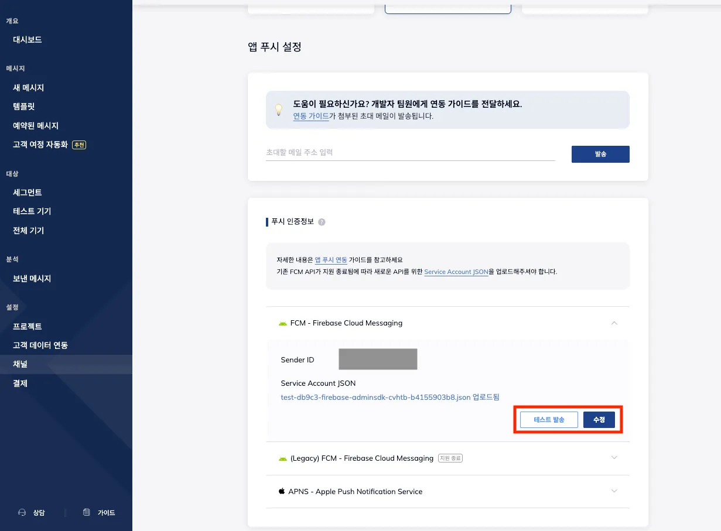The width and height of the screenshot is (721, 531).
Task: Click the Android icon beside FCM - Firebase Cloud Messaging
Action: point(283,323)
